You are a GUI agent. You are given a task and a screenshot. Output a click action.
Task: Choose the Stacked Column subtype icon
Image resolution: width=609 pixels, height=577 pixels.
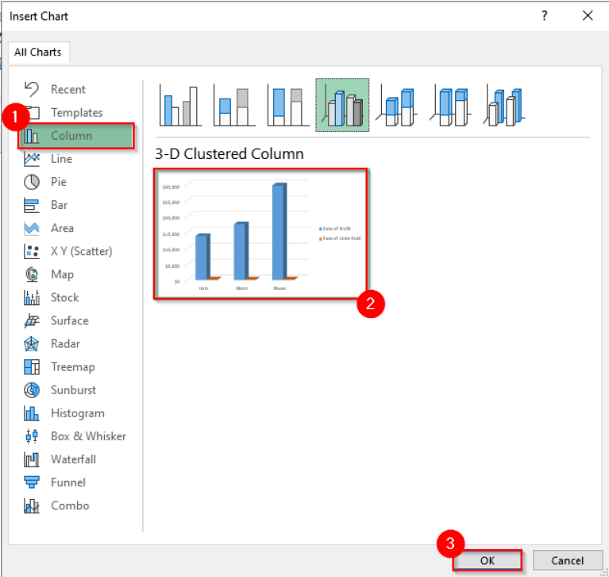pyautogui.click(x=234, y=105)
